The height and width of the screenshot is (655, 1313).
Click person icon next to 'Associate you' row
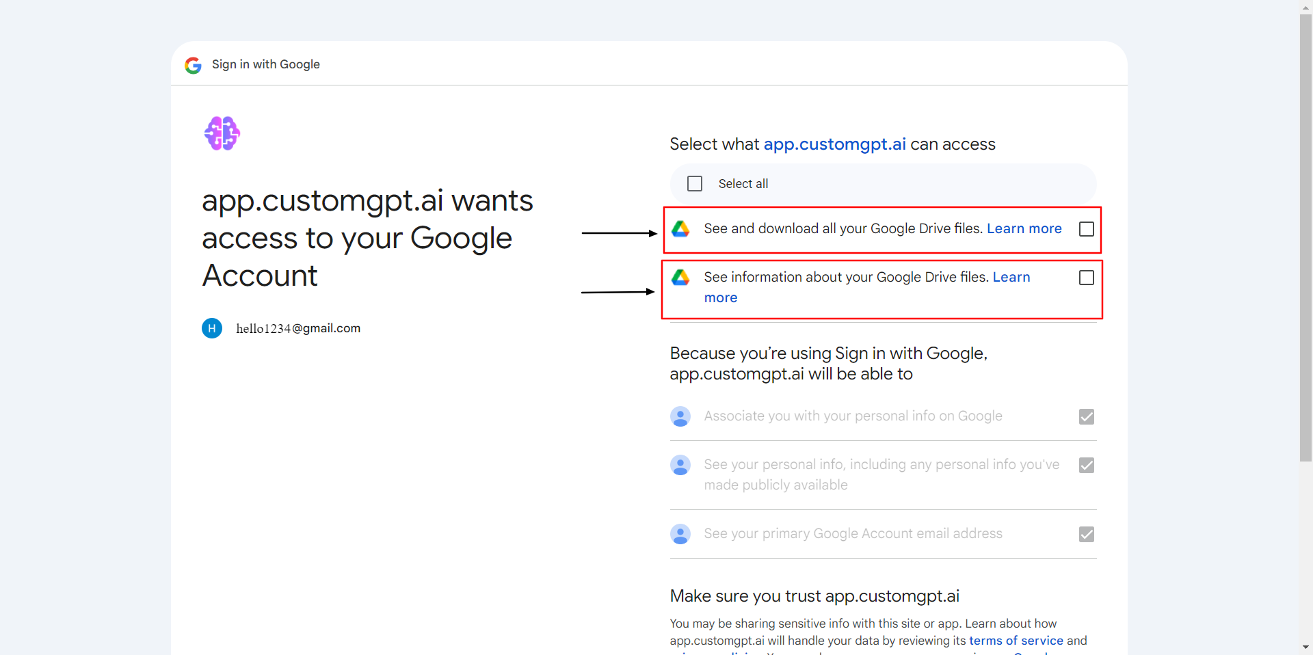click(680, 416)
